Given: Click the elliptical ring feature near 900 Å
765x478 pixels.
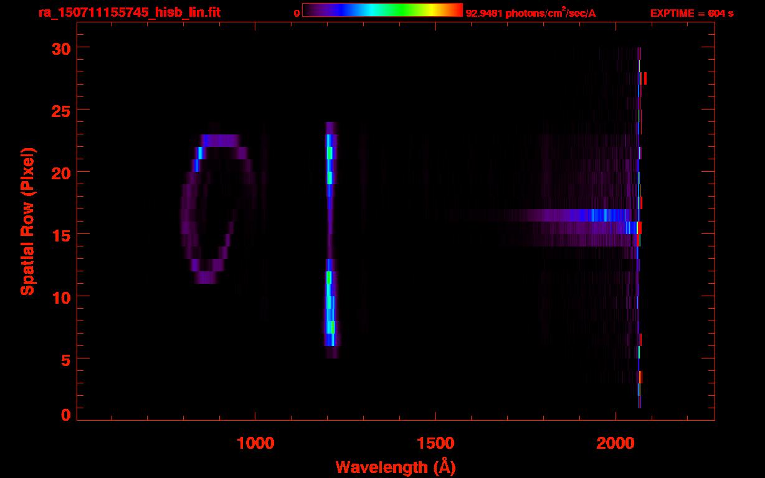Looking at the screenshot, I should pos(218,209).
